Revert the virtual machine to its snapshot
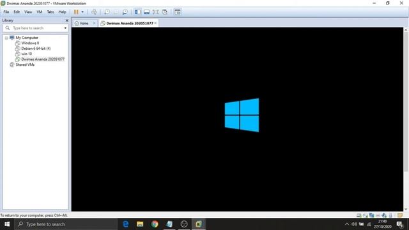Viewport: 409px width, 230px height. [x=116, y=12]
